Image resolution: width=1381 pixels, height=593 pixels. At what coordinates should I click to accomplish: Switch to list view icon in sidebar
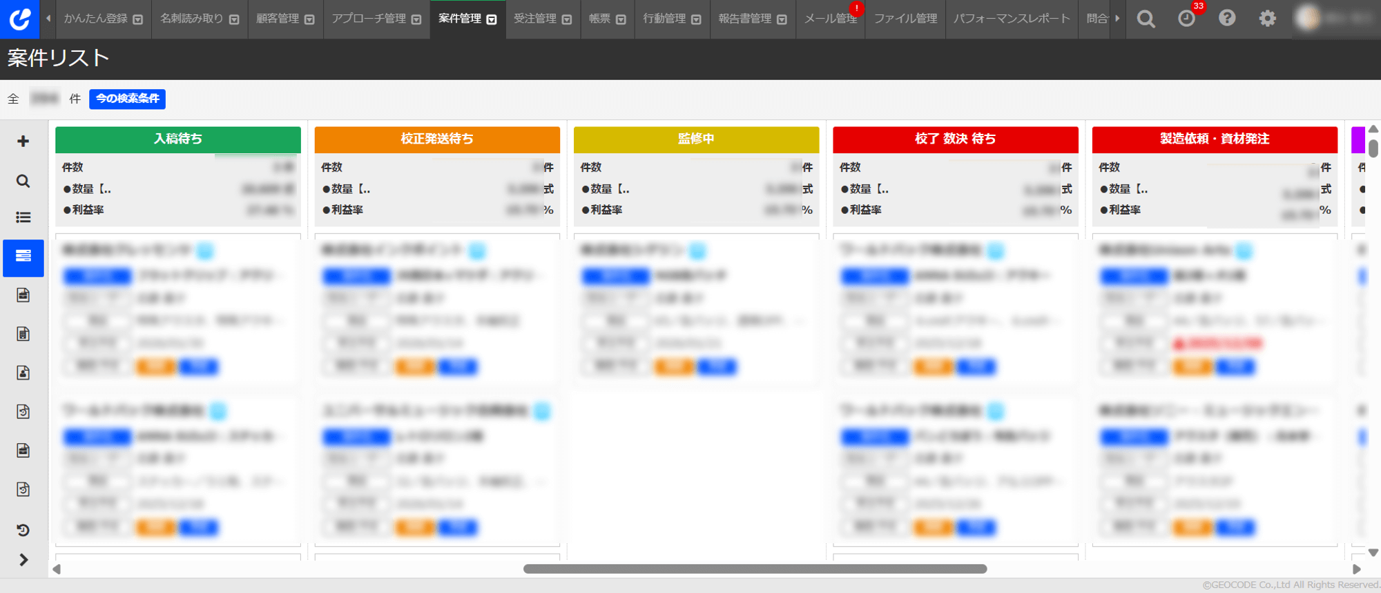(23, 217)
